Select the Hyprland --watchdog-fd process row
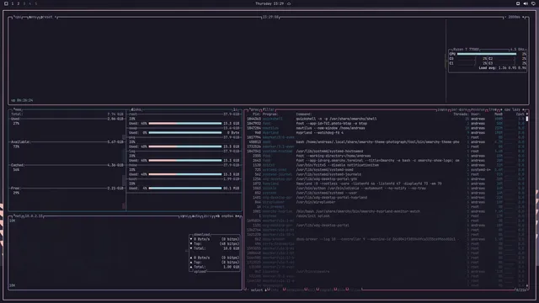Screen dimensions: 539x303 [386, 133]
